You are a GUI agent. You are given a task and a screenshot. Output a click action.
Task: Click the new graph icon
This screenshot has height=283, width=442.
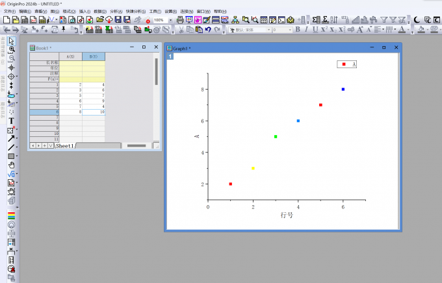[33, 19]
